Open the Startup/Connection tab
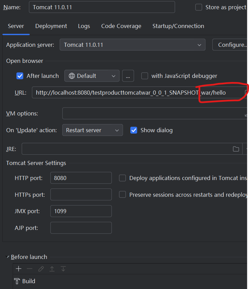The image size is (249, 289). 178,26
